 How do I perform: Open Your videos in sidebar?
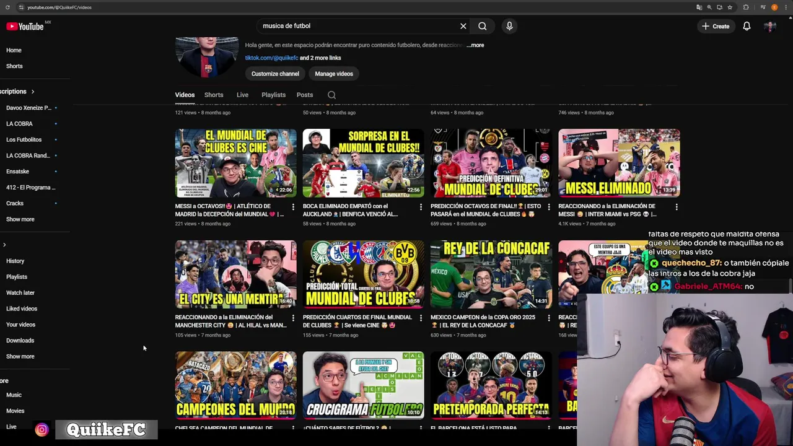(20, 325)
